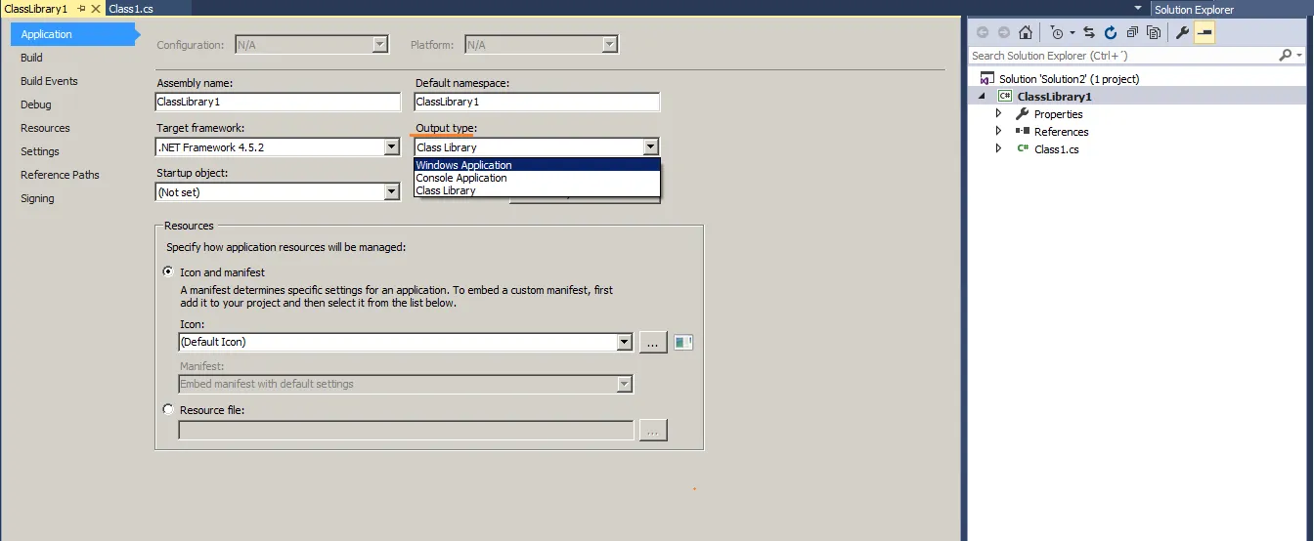Open the Reference Paths properties page
Image resolution: width=1314 pixels, height=541 pixels.
coord(60,175)
